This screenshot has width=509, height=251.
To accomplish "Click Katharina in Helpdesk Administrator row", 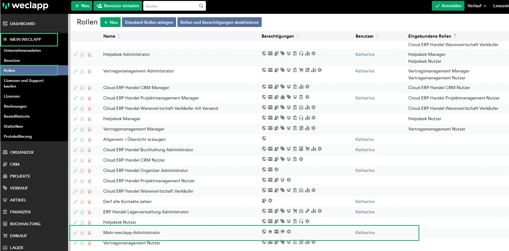I will point(365,55).
